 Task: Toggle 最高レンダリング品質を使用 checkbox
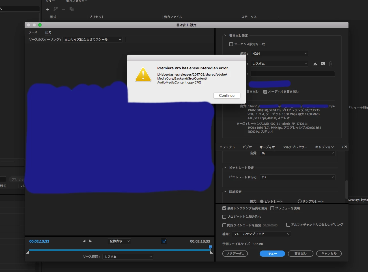tap(224, 208)
